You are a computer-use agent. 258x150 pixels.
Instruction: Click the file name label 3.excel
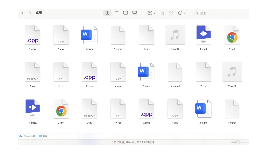tap(232, 123)
